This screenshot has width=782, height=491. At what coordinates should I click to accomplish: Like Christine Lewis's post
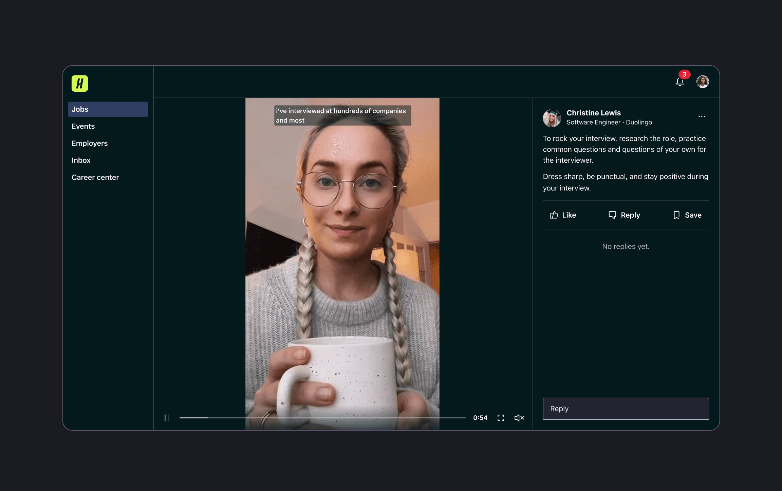click(563, 215)
